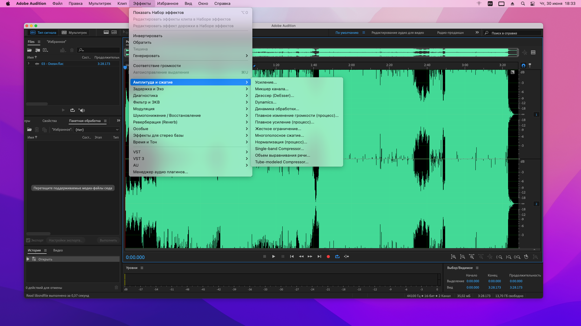Click the red Record button
The width and height of the screenshot is (581, 326).
point(328,257)
